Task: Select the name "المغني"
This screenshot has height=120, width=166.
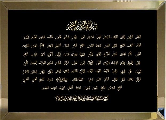Action: 26,80
